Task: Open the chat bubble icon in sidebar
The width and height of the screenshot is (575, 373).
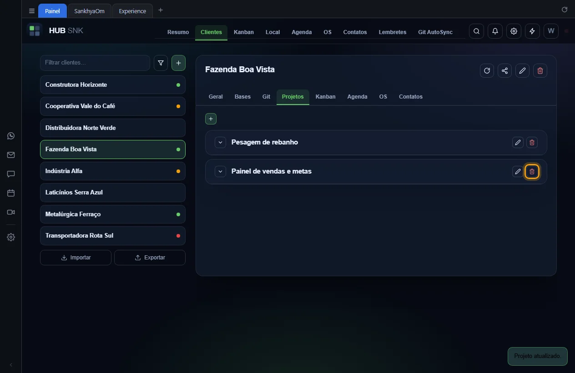Action: [11, 174]
